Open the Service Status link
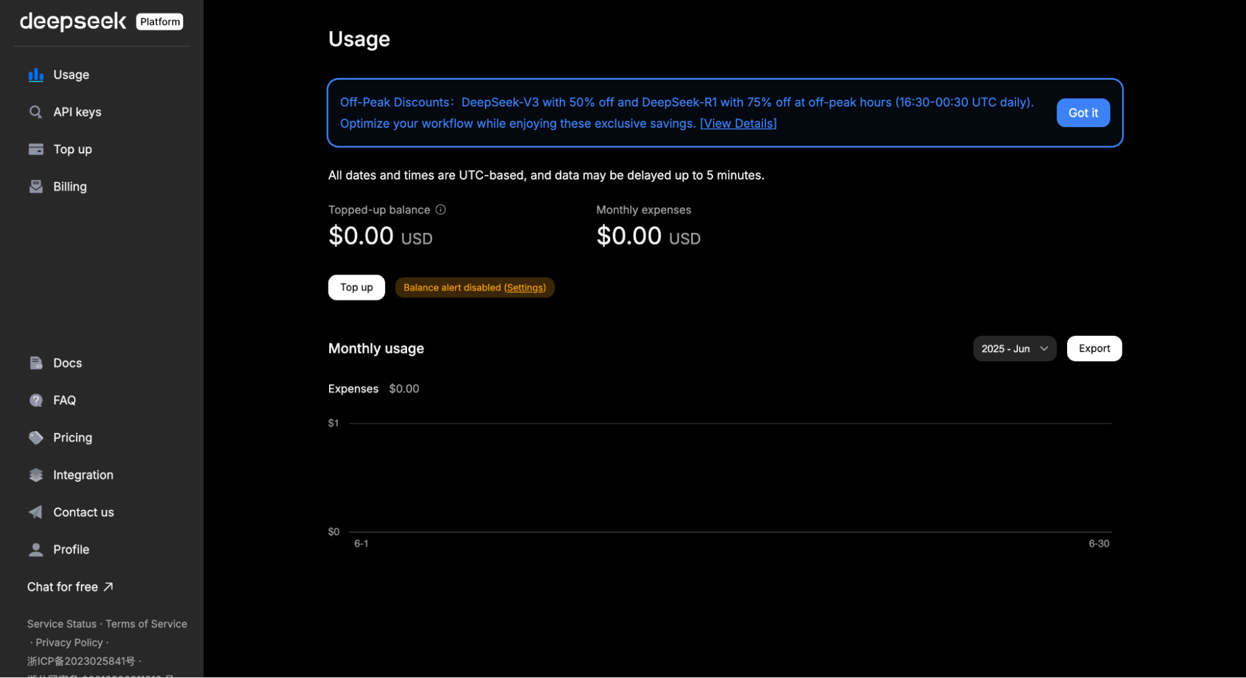The height and width of the screenshot is (678, 1246). [x=62, y=624]
